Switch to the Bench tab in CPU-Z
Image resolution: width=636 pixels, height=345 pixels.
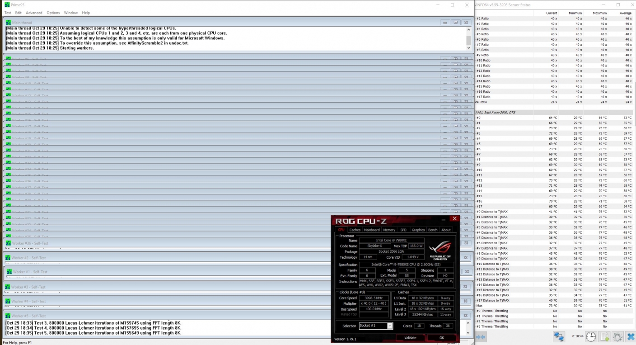pyautogui.click(x=433, y=230)
